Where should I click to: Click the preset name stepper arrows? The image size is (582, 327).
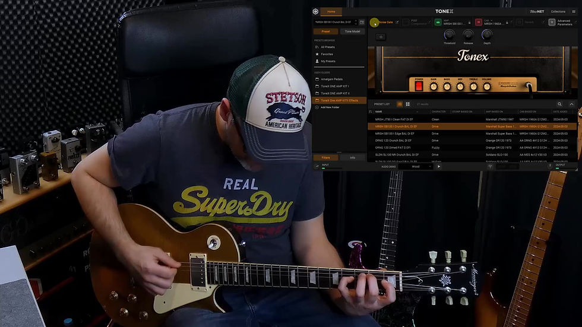[356, 22]
